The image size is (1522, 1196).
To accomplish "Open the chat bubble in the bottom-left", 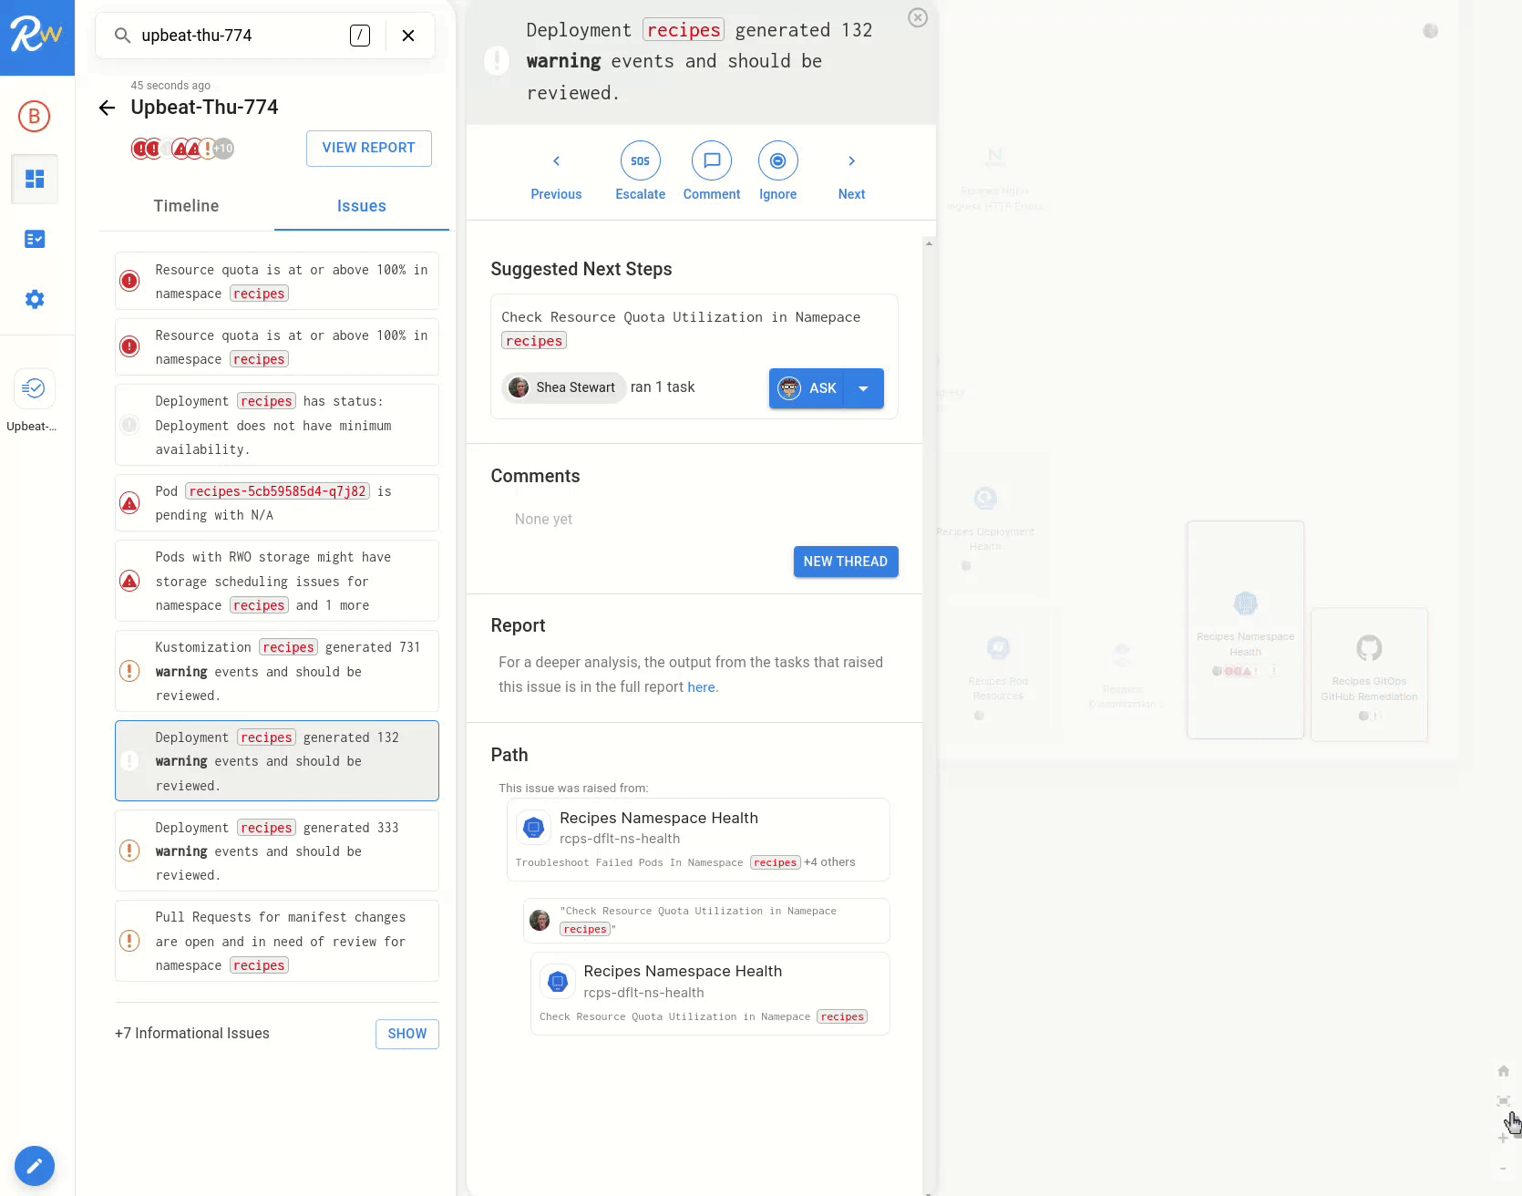I will click(x=35, y=1166).
